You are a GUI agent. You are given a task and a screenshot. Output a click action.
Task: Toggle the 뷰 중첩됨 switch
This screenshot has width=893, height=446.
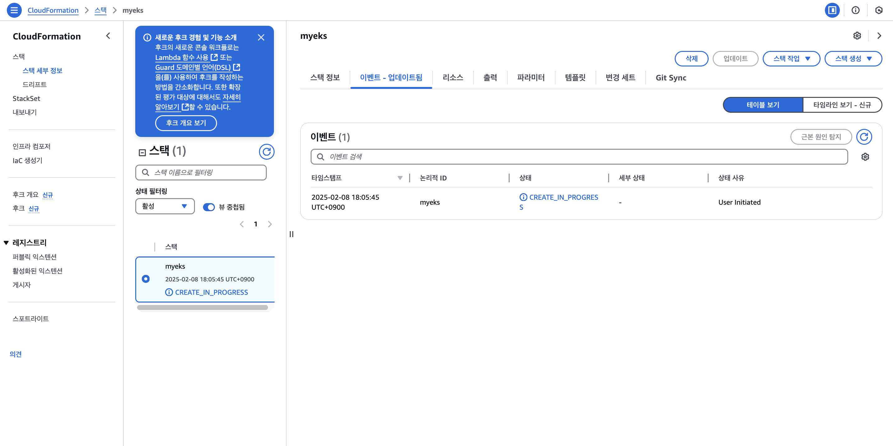[209, 207]
